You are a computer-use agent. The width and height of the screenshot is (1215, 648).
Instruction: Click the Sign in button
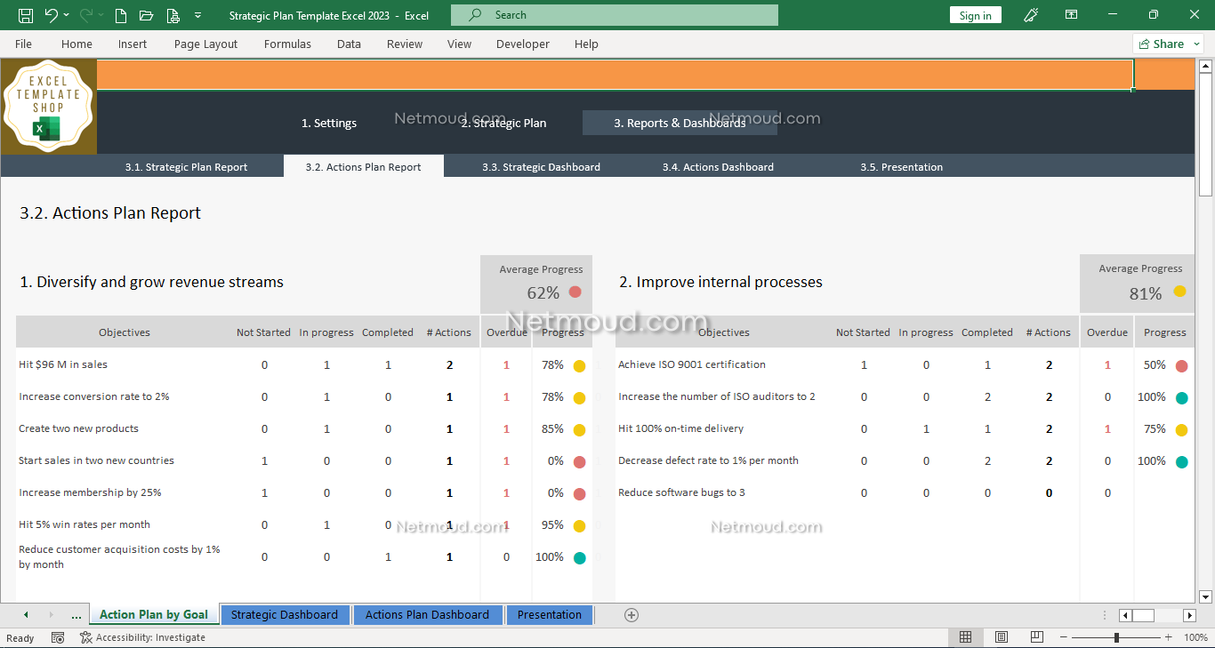pos(976,15)
